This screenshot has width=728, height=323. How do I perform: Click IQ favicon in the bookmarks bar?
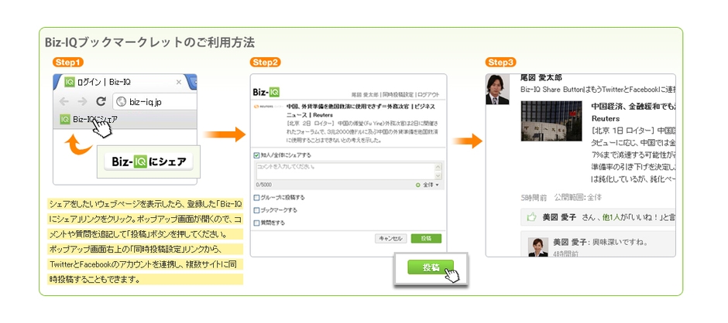65,120
